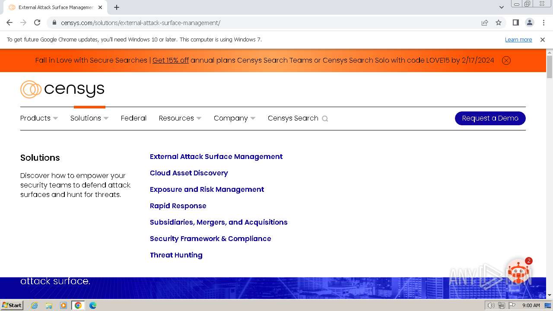Viewport: 553px width, 311px height.
Task: Switch to Chrome in taskbar
Action: pyautogui.click(x=78, y=305)
